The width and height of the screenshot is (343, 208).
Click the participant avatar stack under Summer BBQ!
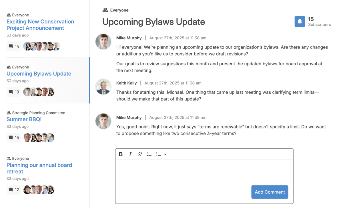pyautogui.click(x=39, y=138)
